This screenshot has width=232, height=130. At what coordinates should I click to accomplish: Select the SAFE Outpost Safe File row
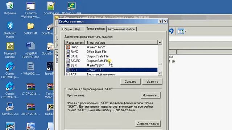point(111,56)
